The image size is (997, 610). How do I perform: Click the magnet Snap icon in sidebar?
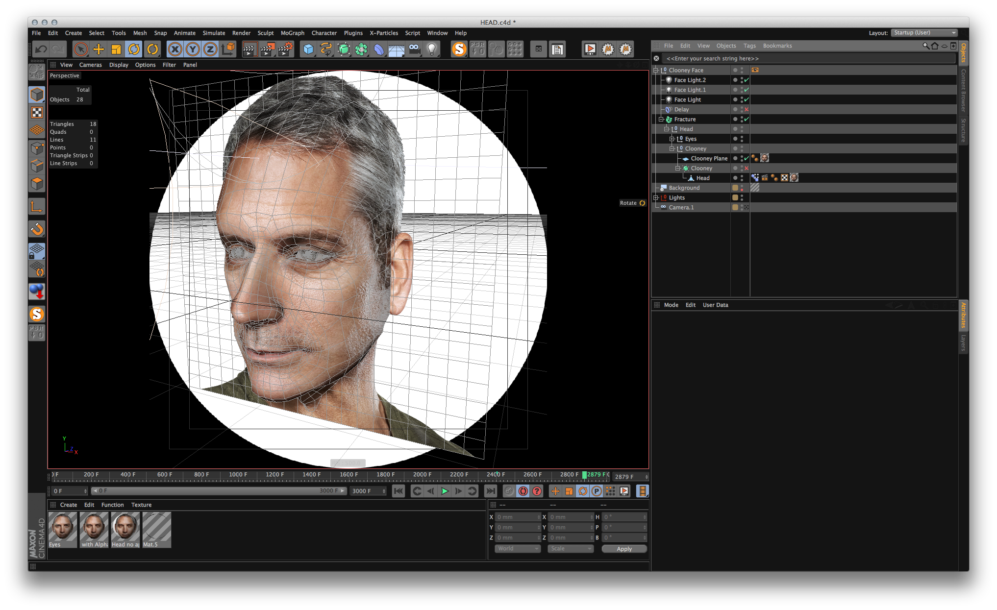[x=37, y=229]
